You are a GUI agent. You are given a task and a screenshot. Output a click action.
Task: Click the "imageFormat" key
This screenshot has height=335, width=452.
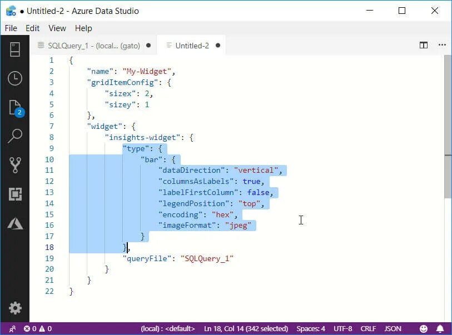click(187, 225)
